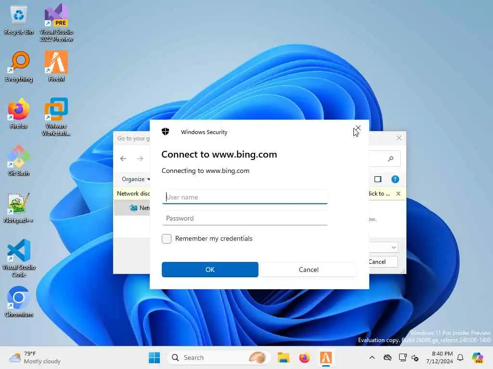493x369 pixels.
Task: Click the search magnifier in file dialog
Action: click(x=390, y=159)
